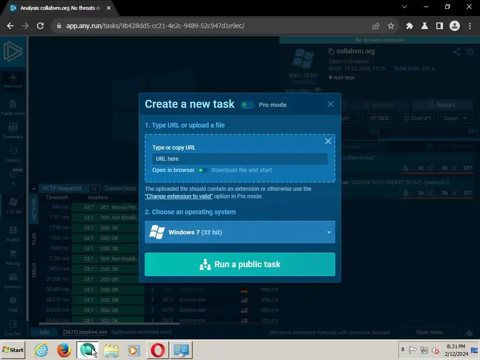This screenshot has height=360, width=480.
Task: Copy collabvm.org name icon
Action: coord(331,52)
